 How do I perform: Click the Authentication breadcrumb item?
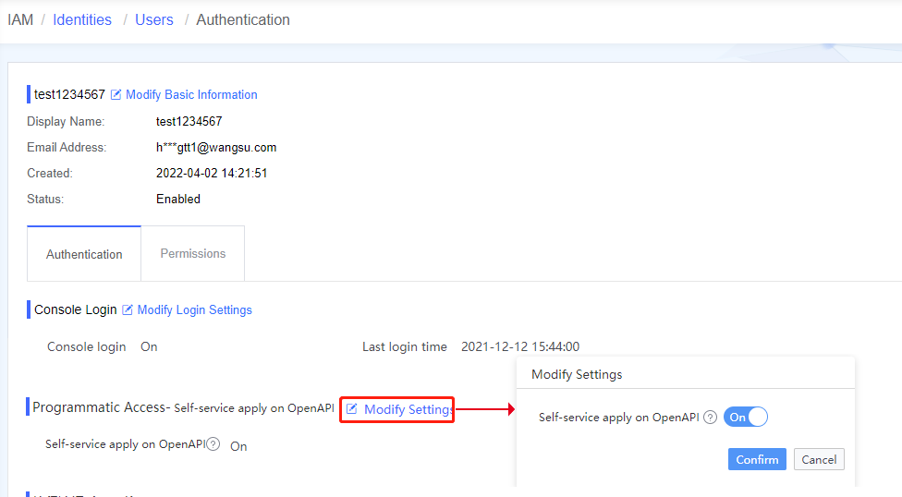(243, 19)
